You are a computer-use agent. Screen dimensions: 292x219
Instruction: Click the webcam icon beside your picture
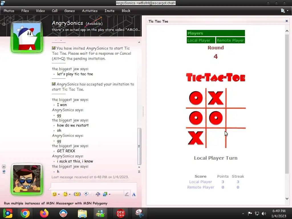(4, 171)
